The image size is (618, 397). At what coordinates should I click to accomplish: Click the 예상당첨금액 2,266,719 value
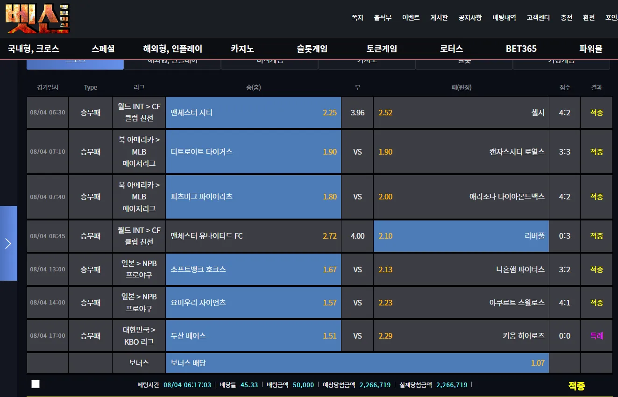coord(375,385)
